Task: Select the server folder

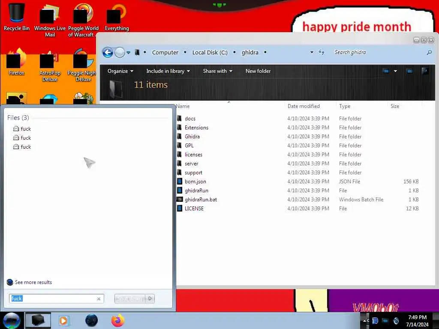Action: click(298, 163)
